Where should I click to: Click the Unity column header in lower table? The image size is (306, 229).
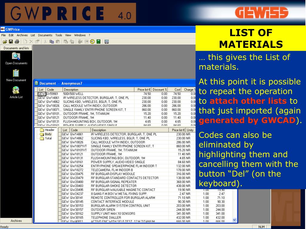(x=190, y=130)
